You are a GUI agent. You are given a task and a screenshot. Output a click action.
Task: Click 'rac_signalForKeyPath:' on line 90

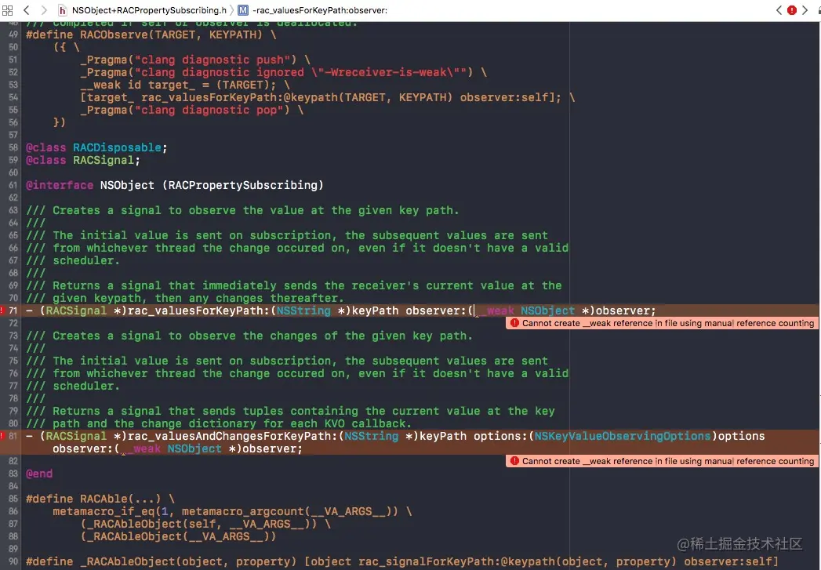click(x=430, y=561)
